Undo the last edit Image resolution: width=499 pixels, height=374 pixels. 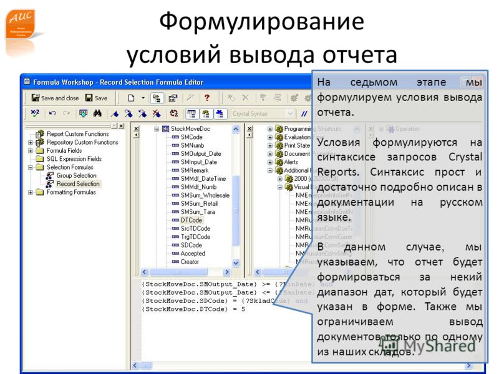[x=52, y=113]
